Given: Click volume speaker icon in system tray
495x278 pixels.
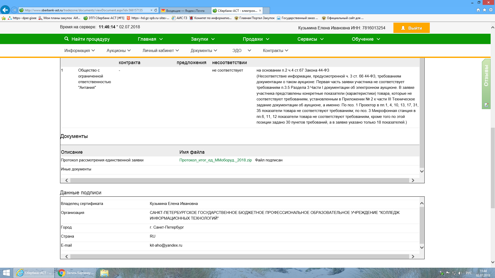Looking at the screenshot, I should click(460, 273).
